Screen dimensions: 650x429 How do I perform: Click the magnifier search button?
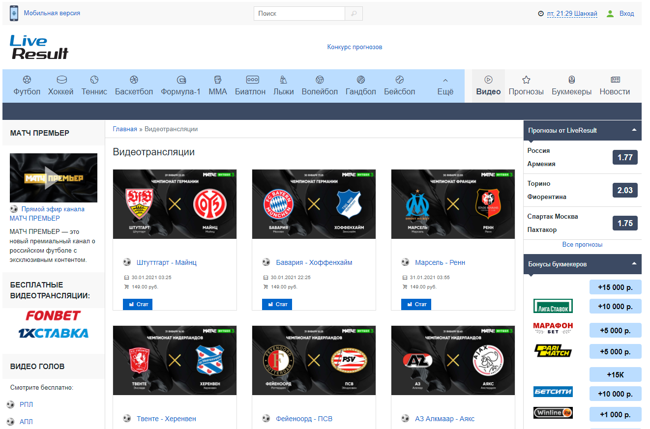[x=354, y=14]
